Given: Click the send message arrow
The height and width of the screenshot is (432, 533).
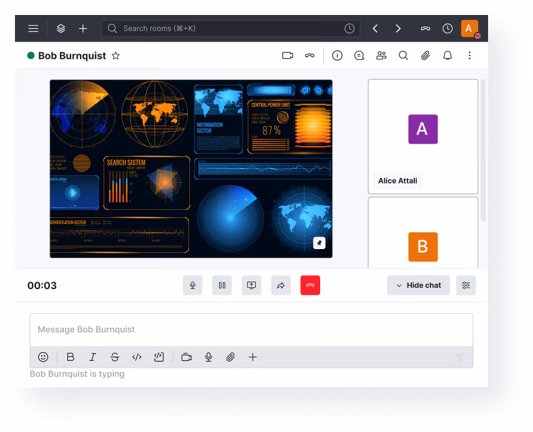Looking at the screenshot, I should point(460,356).
